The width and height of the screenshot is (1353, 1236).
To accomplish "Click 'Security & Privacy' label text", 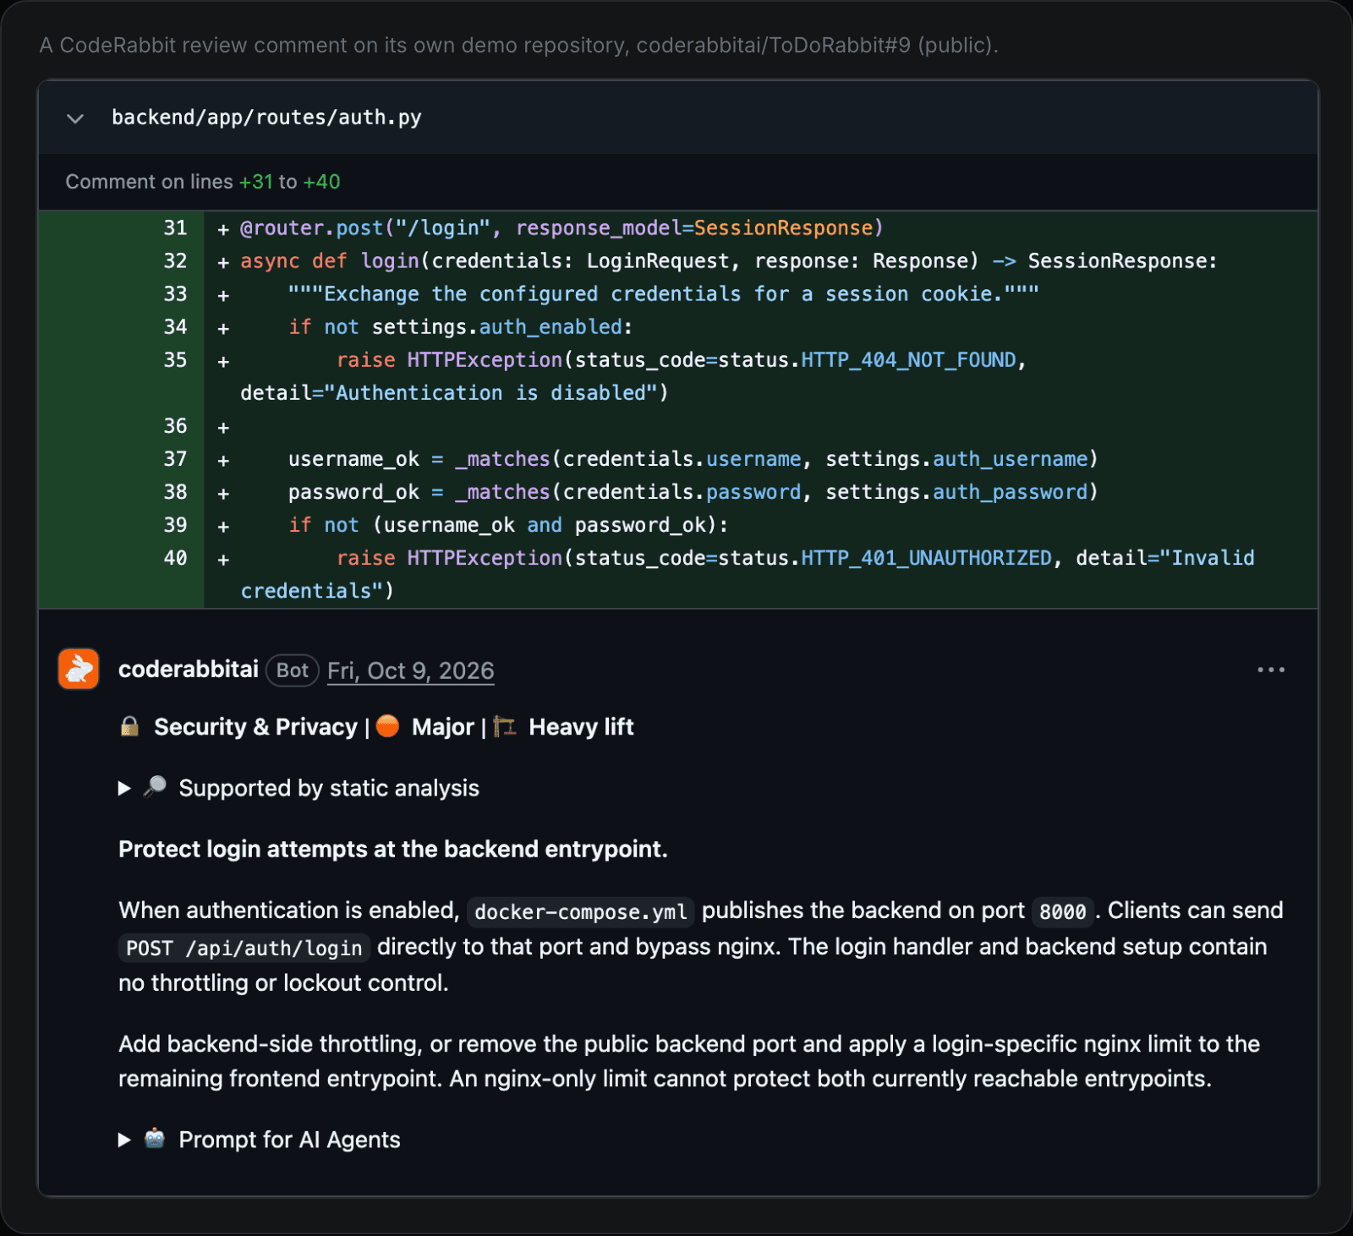I will tap(255, 727).
